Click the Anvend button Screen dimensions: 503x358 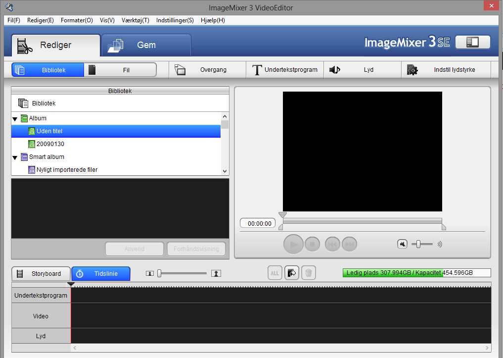click(x=135, y=249)
